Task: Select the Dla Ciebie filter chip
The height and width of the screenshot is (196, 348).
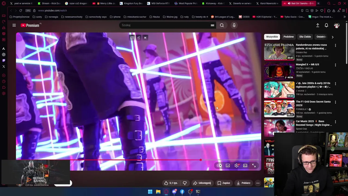Action: pyautogui.click(x=305, y=37)
